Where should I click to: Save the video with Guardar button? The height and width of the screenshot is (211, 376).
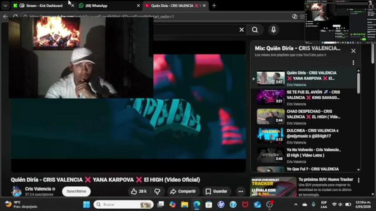click(x=216, y=191)
